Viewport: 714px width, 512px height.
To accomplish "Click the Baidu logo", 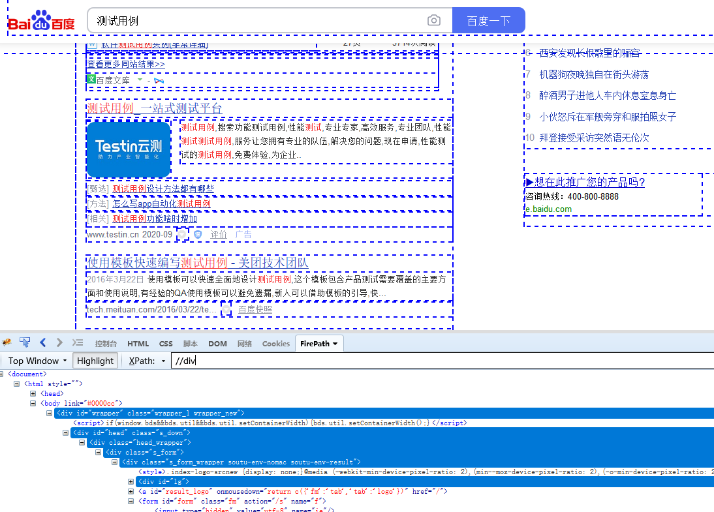I will click(x=41, y=21).
